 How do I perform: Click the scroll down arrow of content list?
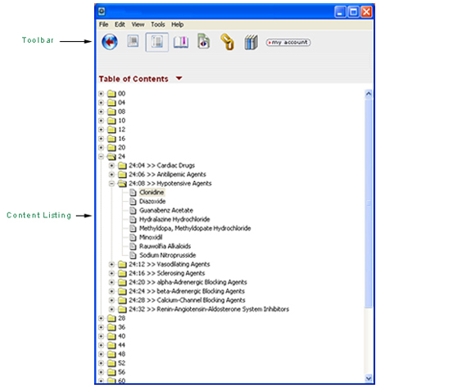point(369,378)
